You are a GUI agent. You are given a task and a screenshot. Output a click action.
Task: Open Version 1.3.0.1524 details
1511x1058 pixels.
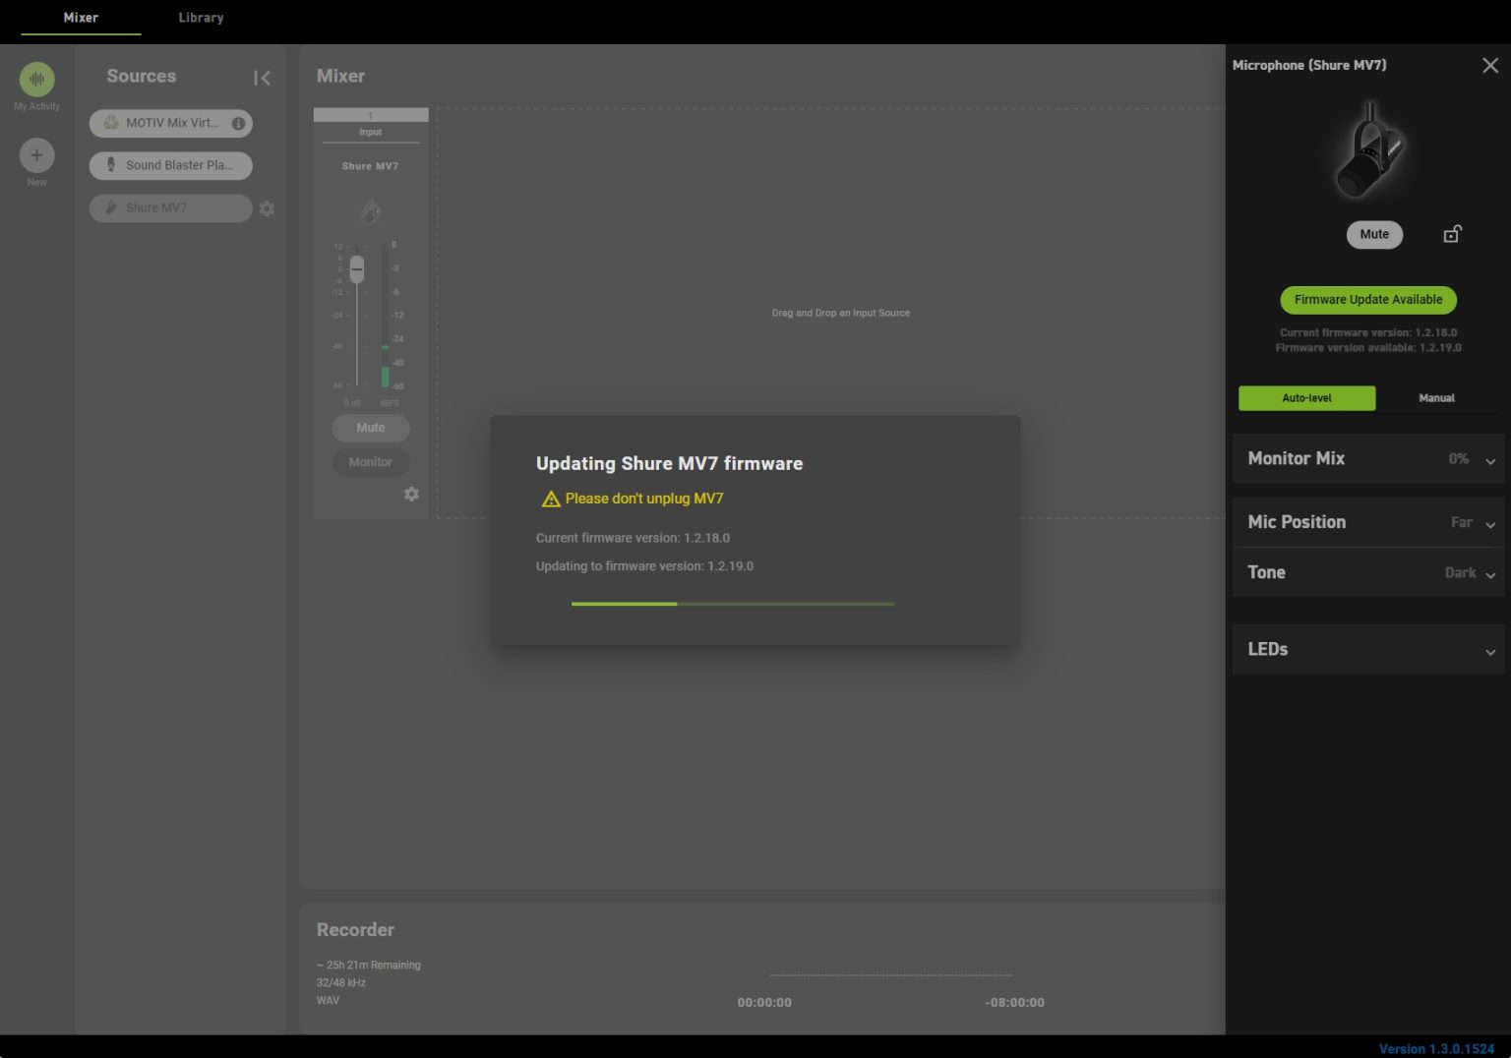pyautogui.click(x=1436, y=1048)
